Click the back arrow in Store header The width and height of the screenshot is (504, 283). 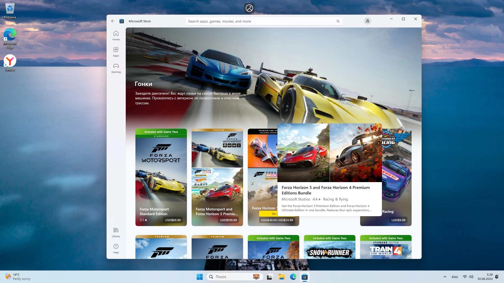coord(113,21)
